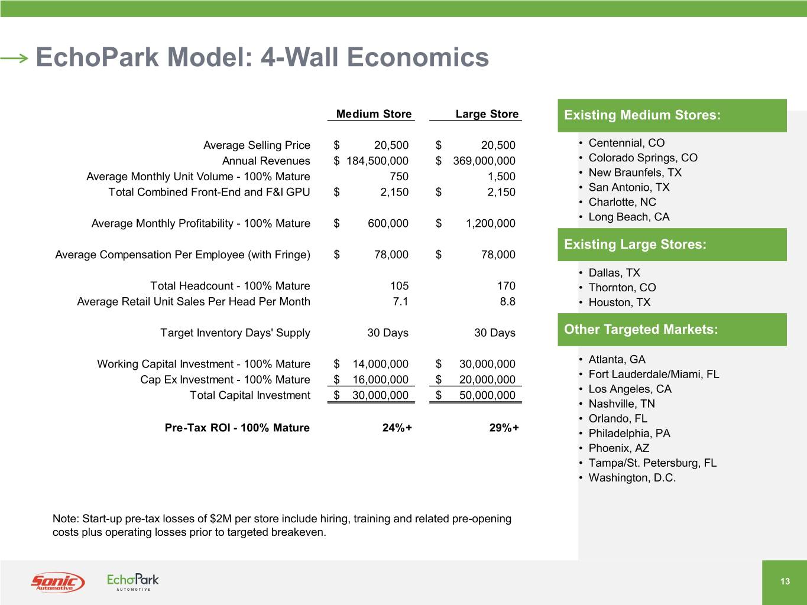This screenshot has height=605, width=807.
Task: Click 'Tampa/St. Petersburg, FL' list item
Action: pyautogui.click(x=653, y=463)
